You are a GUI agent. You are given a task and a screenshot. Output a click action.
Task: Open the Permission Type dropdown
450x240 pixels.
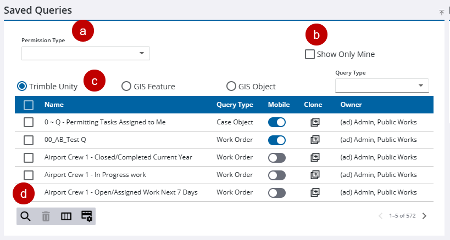pos(86,53)
